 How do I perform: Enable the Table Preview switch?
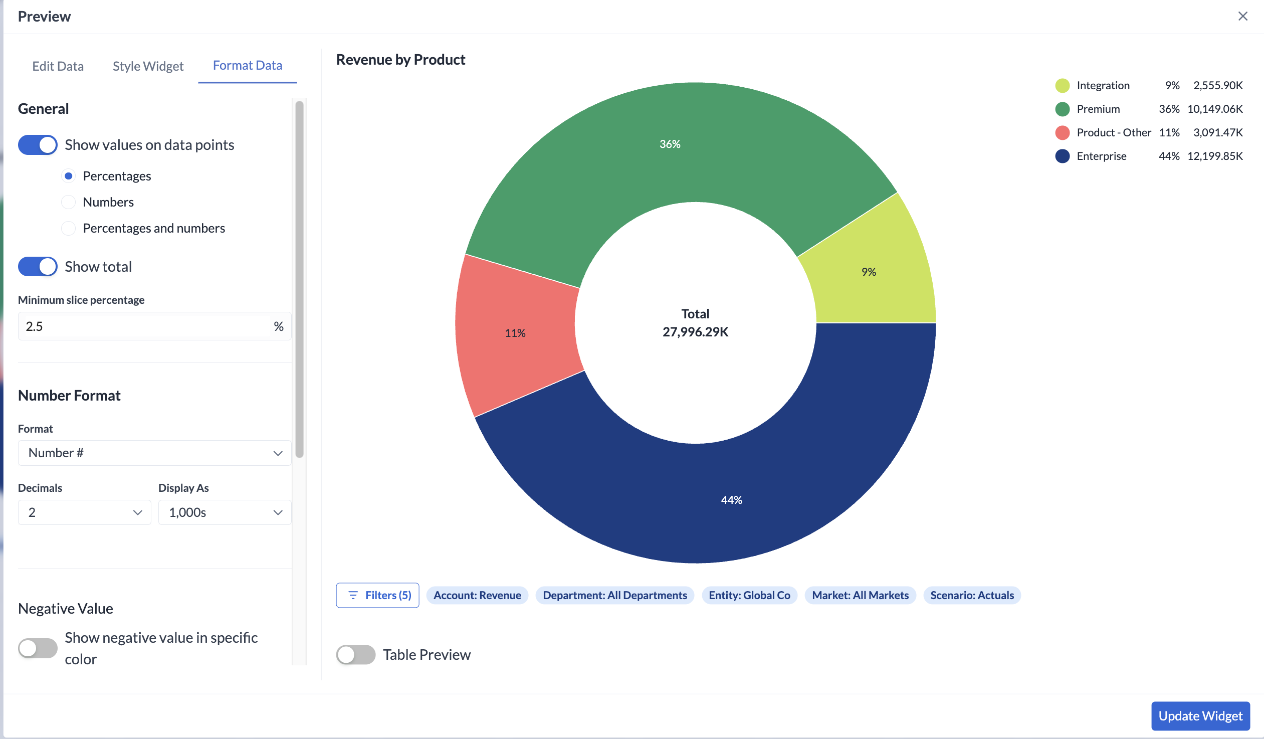coord(355,654)
